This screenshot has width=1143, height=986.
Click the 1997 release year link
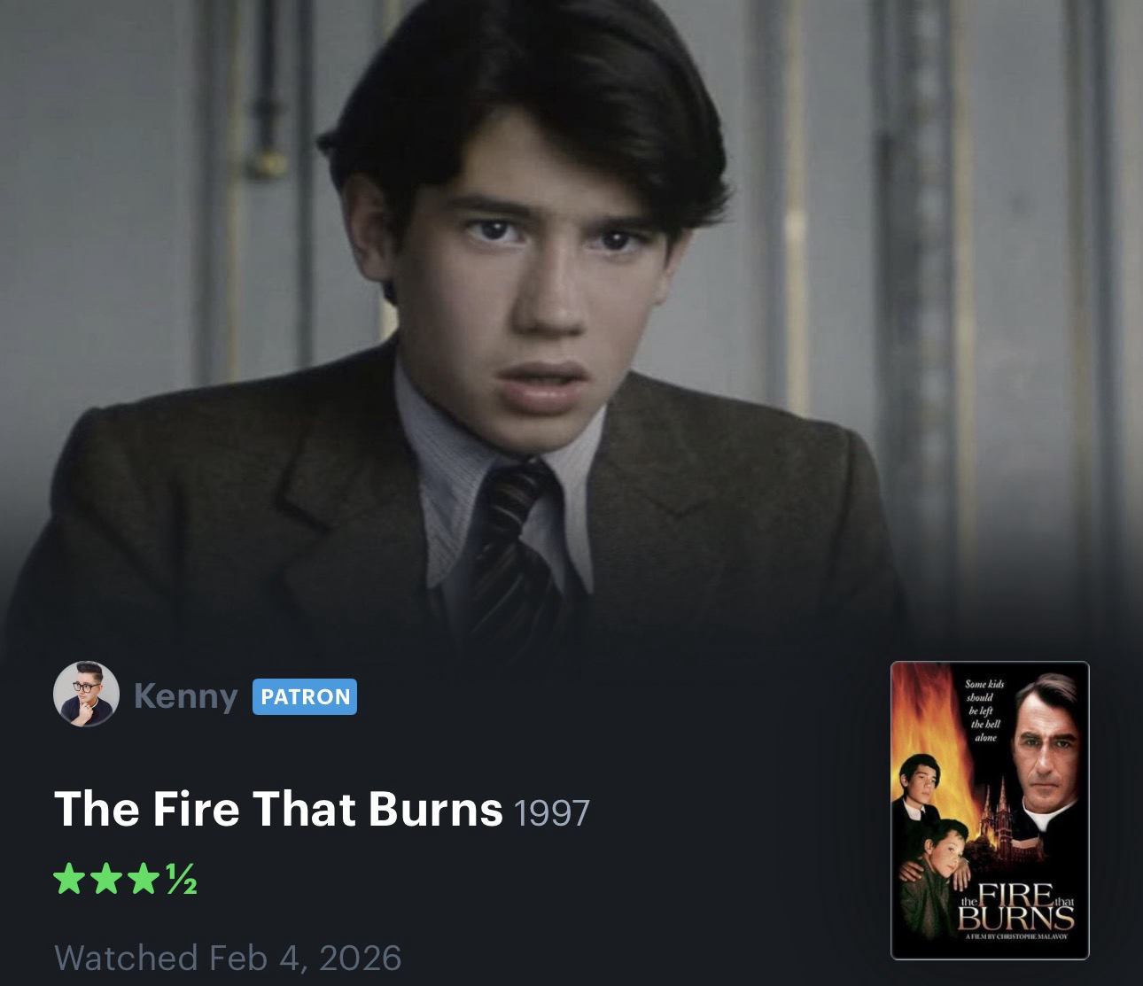(x=551, y=812)
